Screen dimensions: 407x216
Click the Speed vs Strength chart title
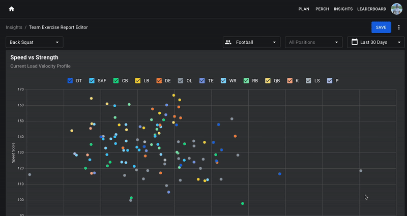34,57
